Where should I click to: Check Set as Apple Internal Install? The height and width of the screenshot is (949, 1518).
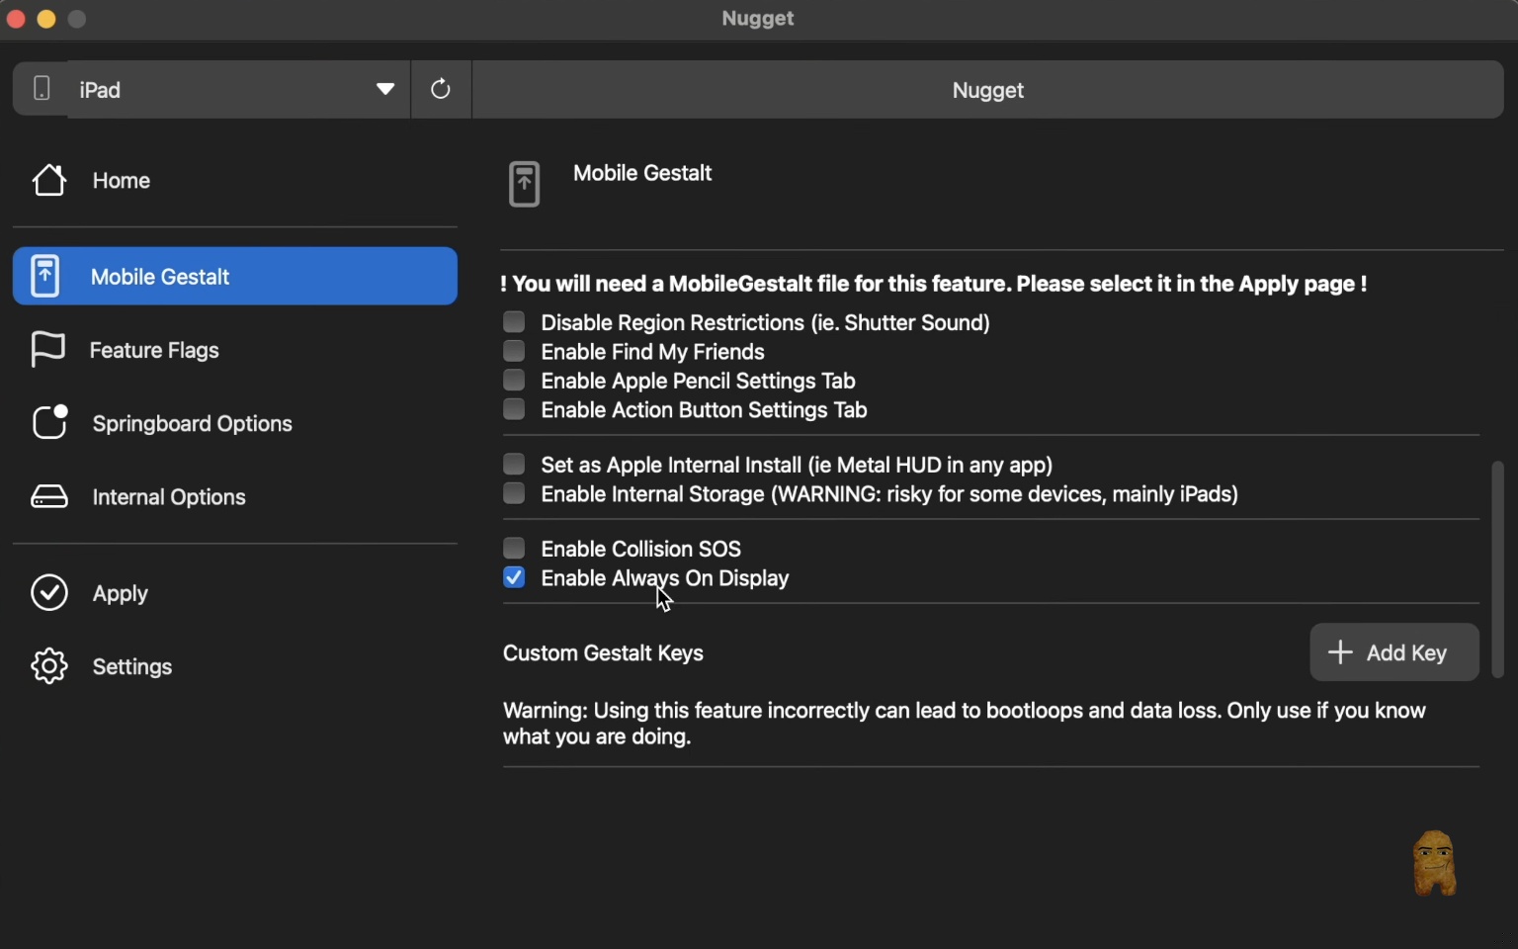[x=514, y=464]
